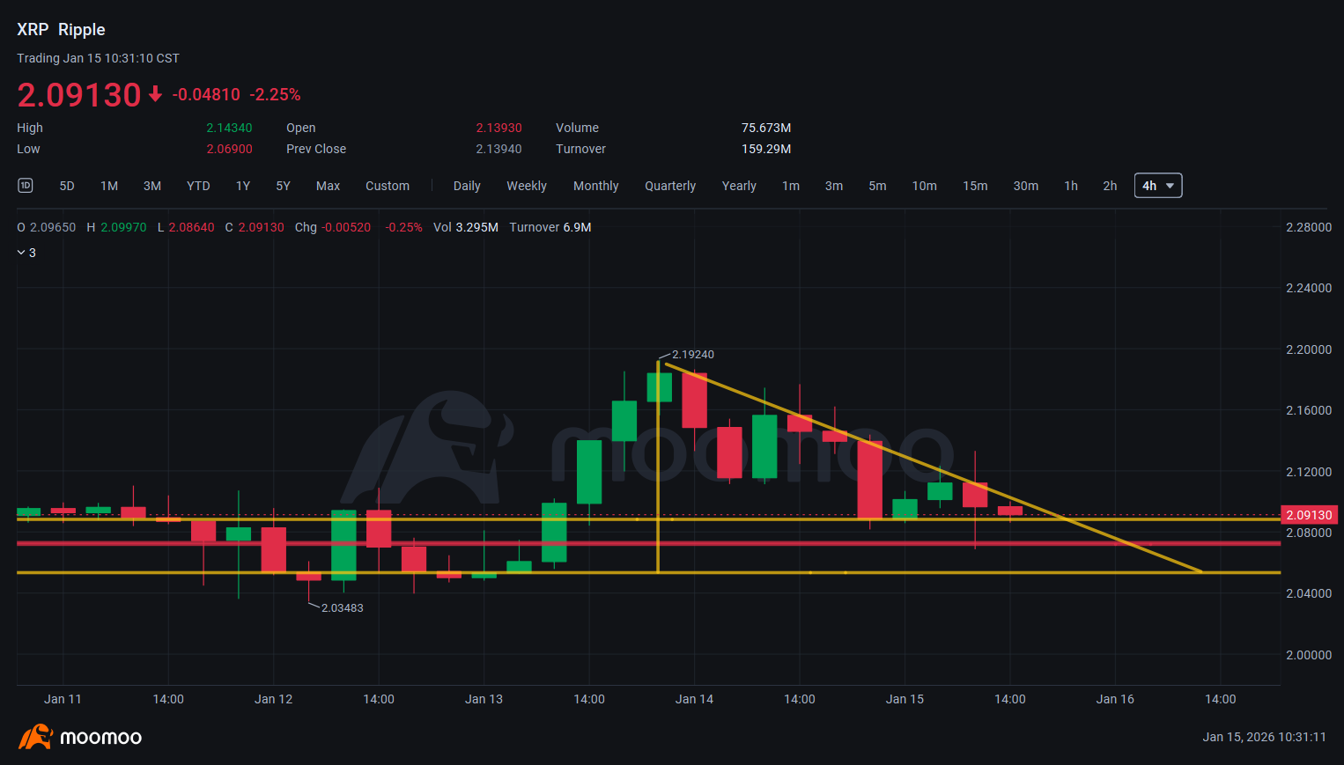Screen dimensions: 1344x765
Task: Select the Weekly candle interval
Action: (x=526, y=186)
